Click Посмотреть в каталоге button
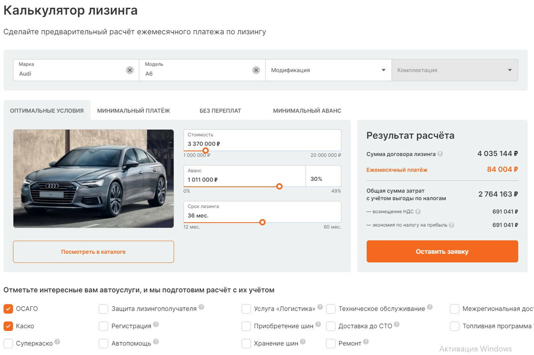 click(x=93, y=252)
